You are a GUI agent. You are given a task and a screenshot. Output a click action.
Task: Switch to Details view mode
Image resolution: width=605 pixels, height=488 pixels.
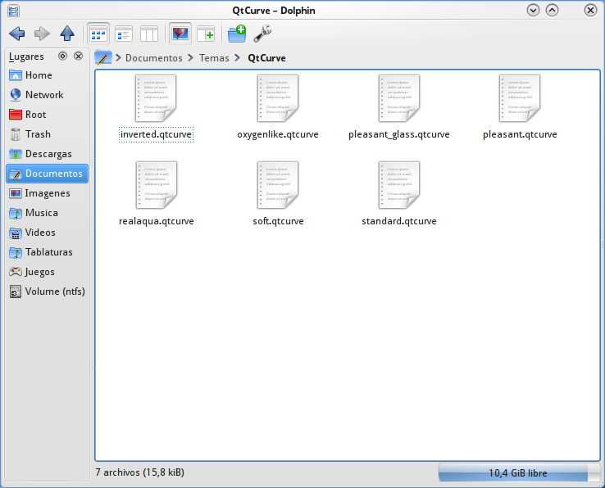click(124, 34)
